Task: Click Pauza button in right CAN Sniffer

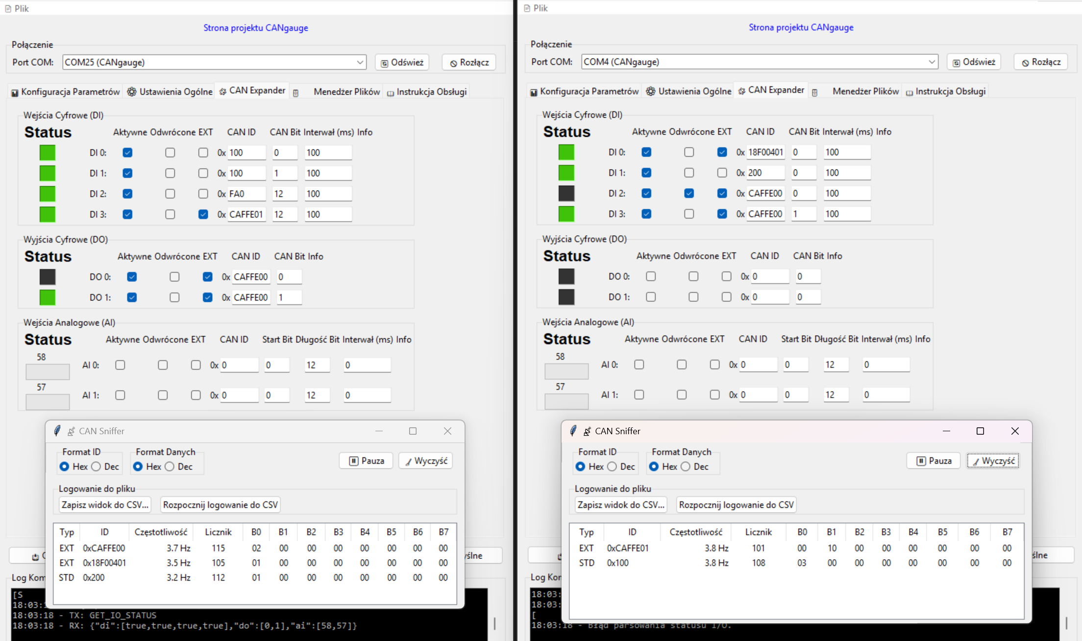Action: (x=934, y=461)
